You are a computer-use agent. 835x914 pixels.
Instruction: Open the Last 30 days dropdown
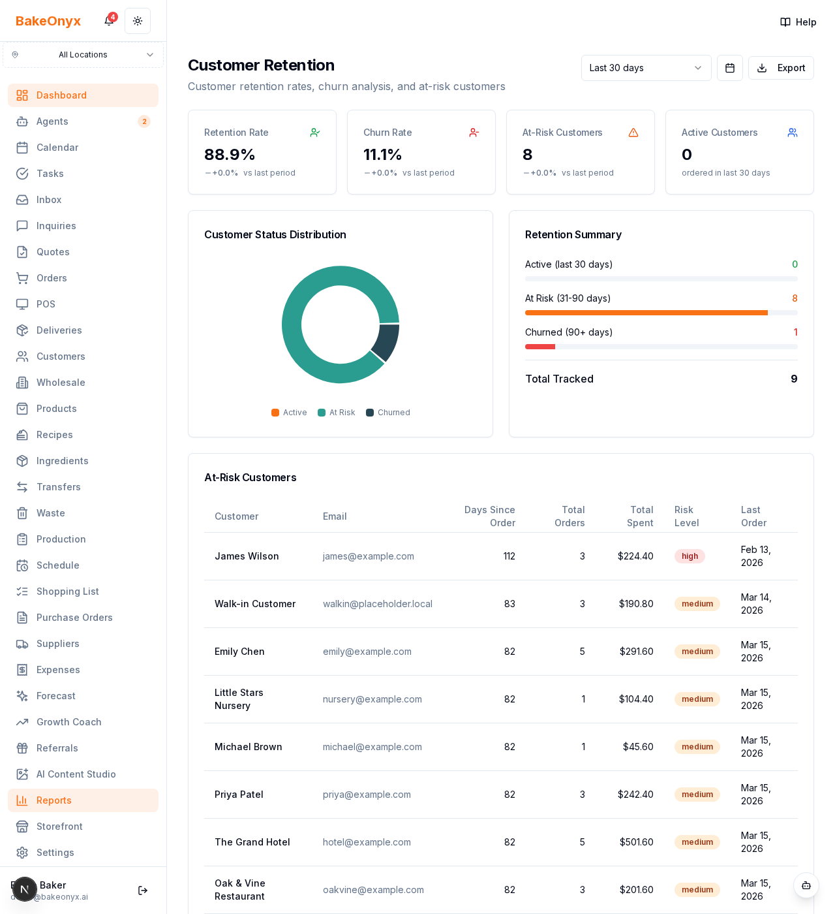pos(646,68)
